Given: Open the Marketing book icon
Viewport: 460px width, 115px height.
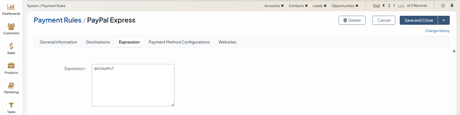Looking at the screenshot, I should tap(11, 85).
